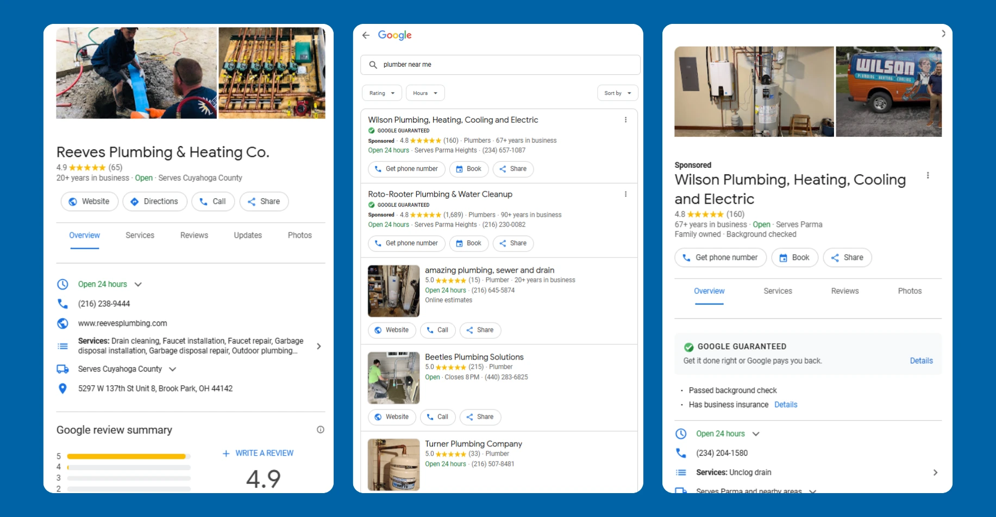Switch to Reviews tab in Reeves panel

pyautogui.click(x=194, y=235)
